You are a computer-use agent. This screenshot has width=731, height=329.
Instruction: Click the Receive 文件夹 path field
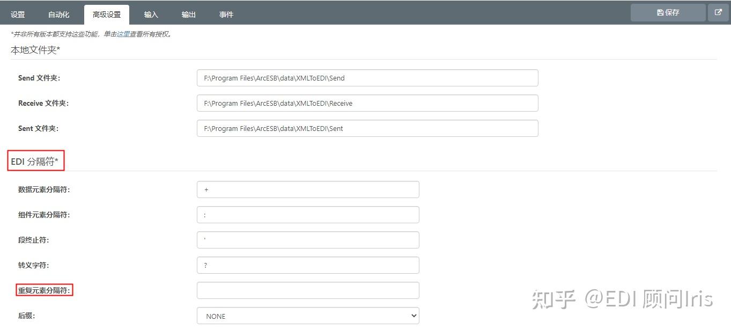pyautogui.click(x=367, y=103)
